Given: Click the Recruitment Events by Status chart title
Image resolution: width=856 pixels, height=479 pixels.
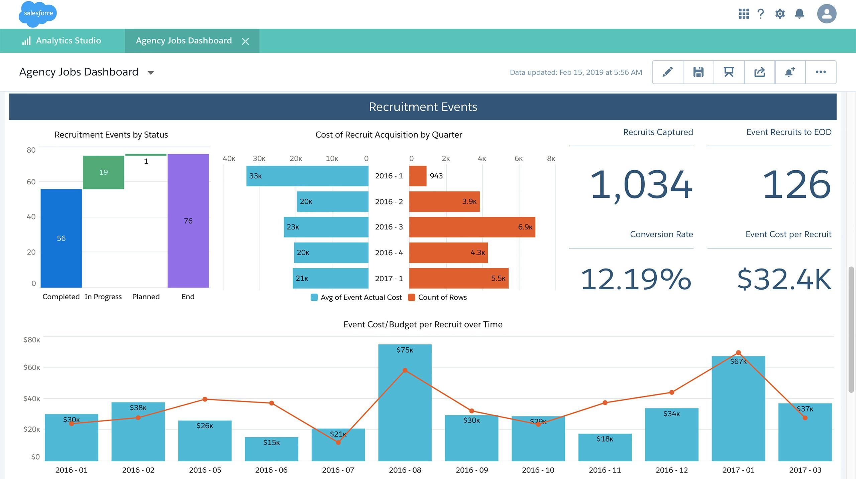Looking at the screenshot, I should [x=111, y=135].
